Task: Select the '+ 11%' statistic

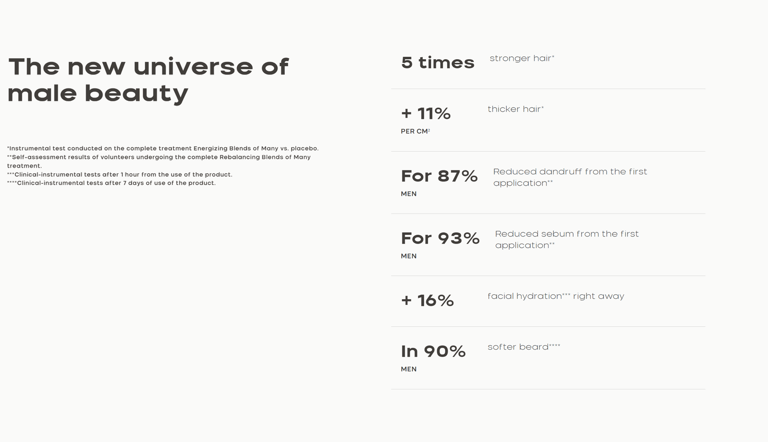Action: pyautogui.click(x=426, y=114)
